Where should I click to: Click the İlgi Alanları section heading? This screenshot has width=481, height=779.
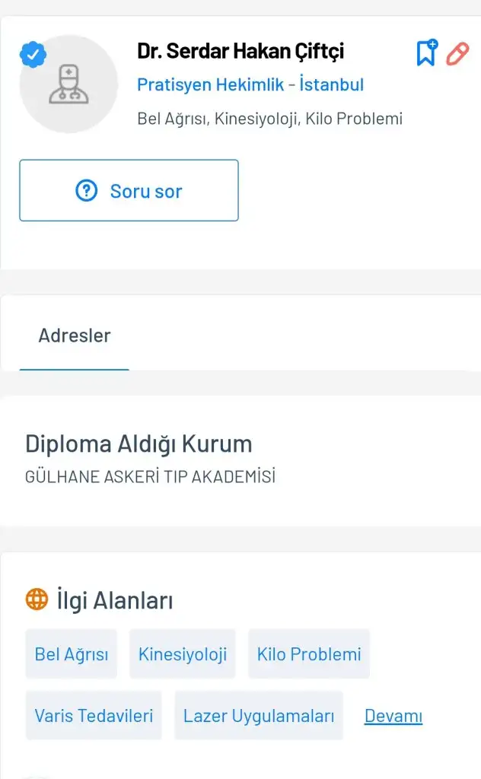click(x=115, y=600)
